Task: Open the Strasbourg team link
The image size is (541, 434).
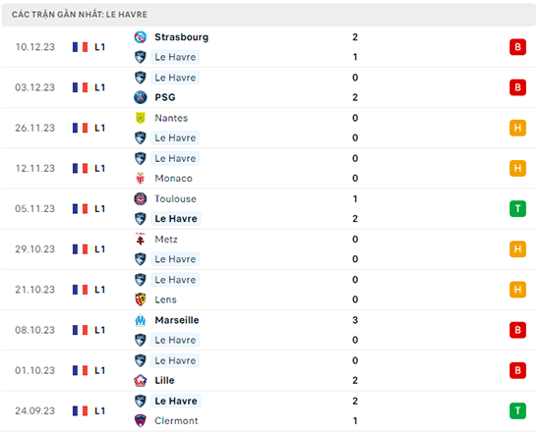Action: 182,37
